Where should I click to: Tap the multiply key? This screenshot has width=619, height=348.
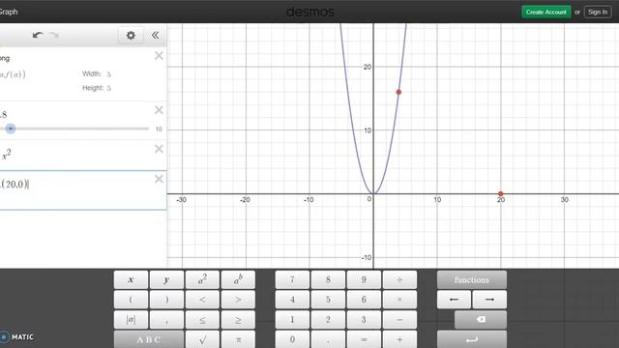pyautogui.click(x=399, y=300)
